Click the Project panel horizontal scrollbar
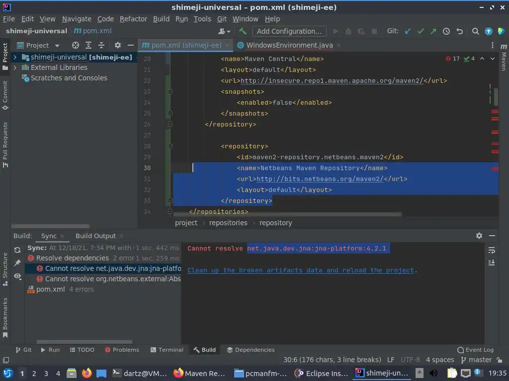This screenshot has width=509, height=381. tap(50, 226)
